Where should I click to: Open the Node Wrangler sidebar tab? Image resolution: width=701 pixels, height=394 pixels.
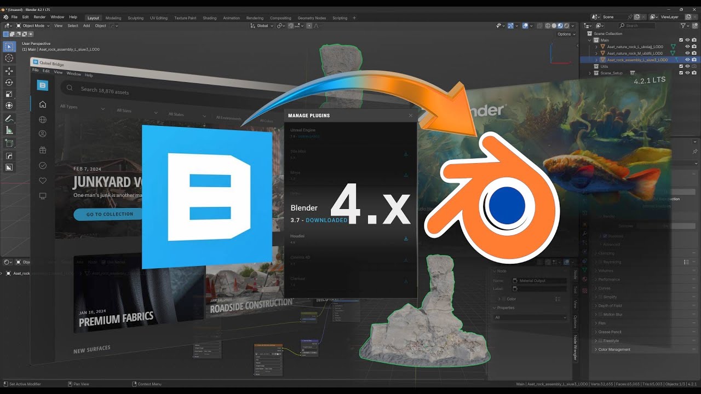coord(575,347)
